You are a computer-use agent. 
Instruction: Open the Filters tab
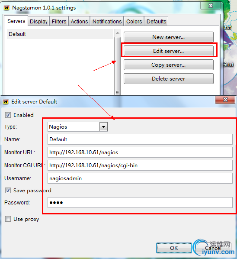(59, 22)
